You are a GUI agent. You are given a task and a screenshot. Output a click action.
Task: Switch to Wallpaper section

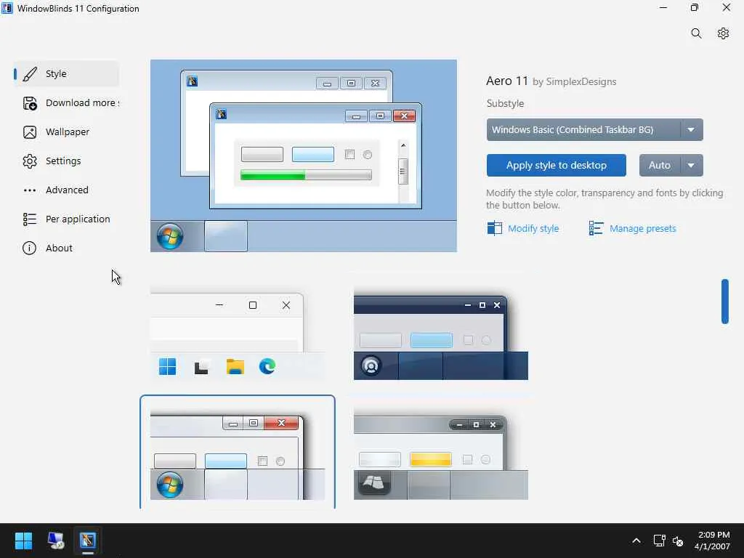(67, 132)
